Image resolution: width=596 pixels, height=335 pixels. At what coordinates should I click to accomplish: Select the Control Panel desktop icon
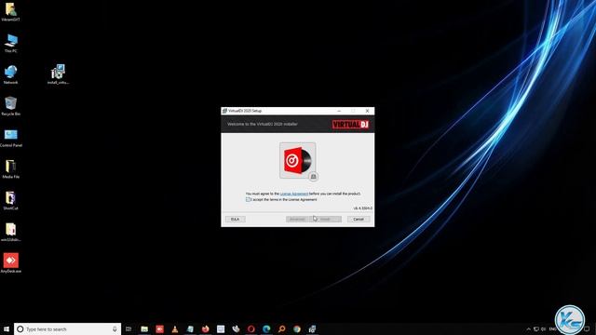pyautogui.click(x=10, y=138)
